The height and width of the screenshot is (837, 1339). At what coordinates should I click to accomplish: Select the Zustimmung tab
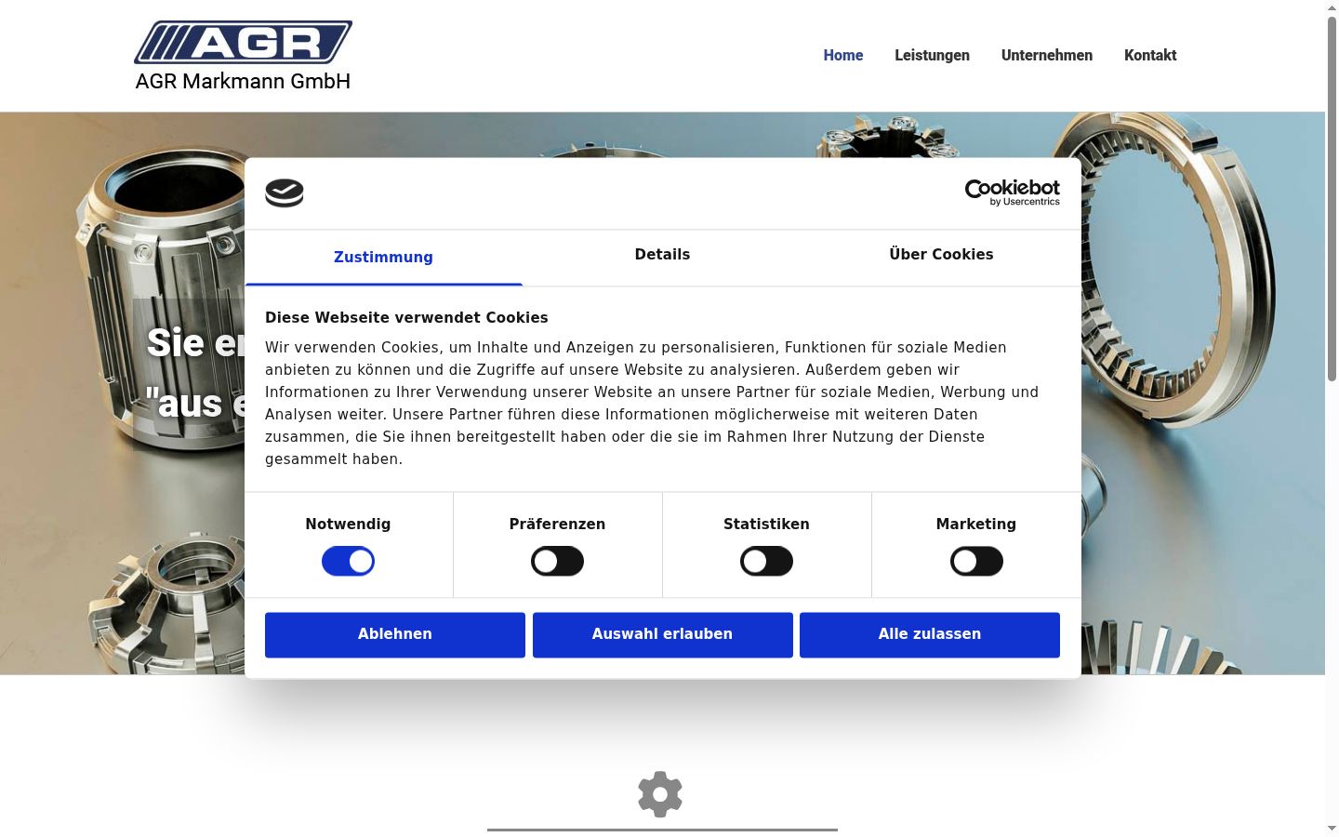[383, 258]
